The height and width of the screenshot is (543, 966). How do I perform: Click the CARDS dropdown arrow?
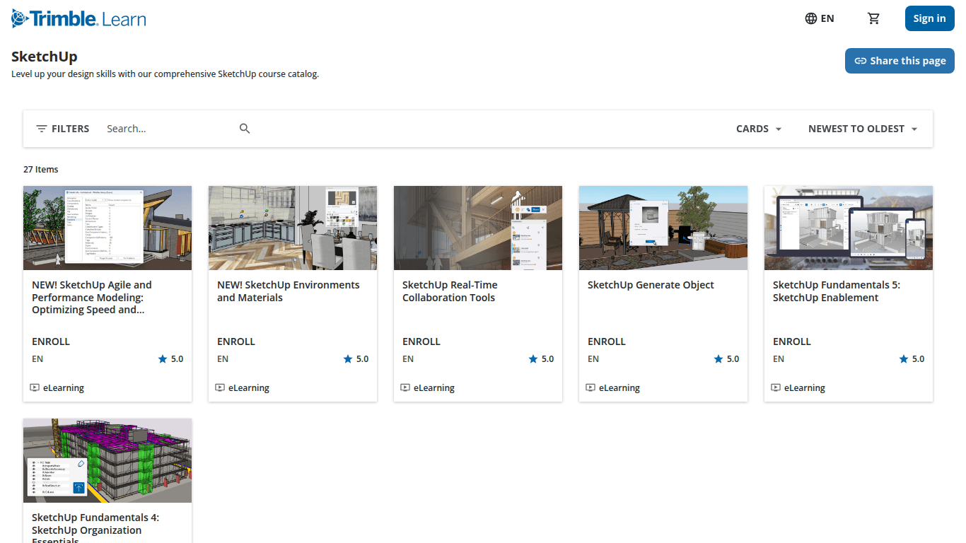pos(779,129)
